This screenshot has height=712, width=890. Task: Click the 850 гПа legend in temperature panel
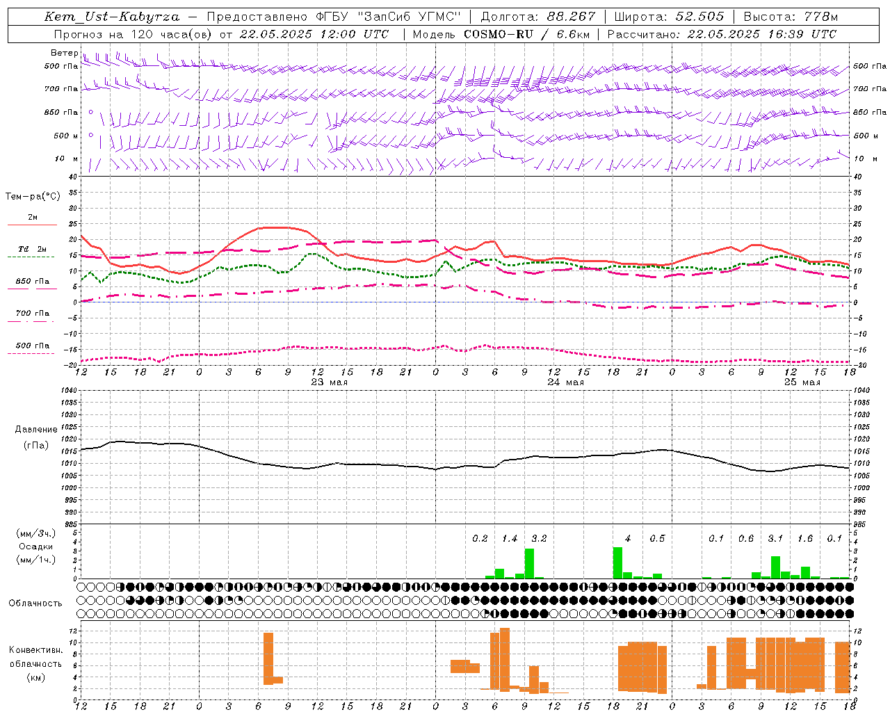[33, 281]
